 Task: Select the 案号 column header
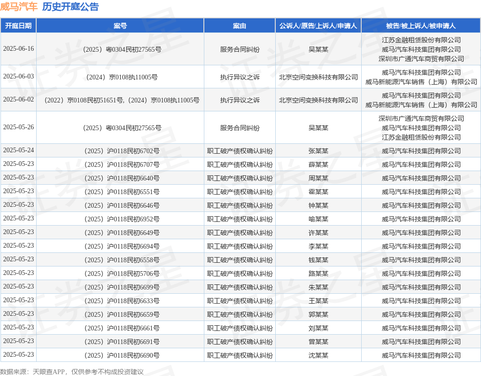click(x=120, y=26)
